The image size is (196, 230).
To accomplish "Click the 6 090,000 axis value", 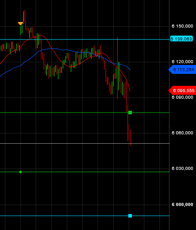I will [182, 97].
